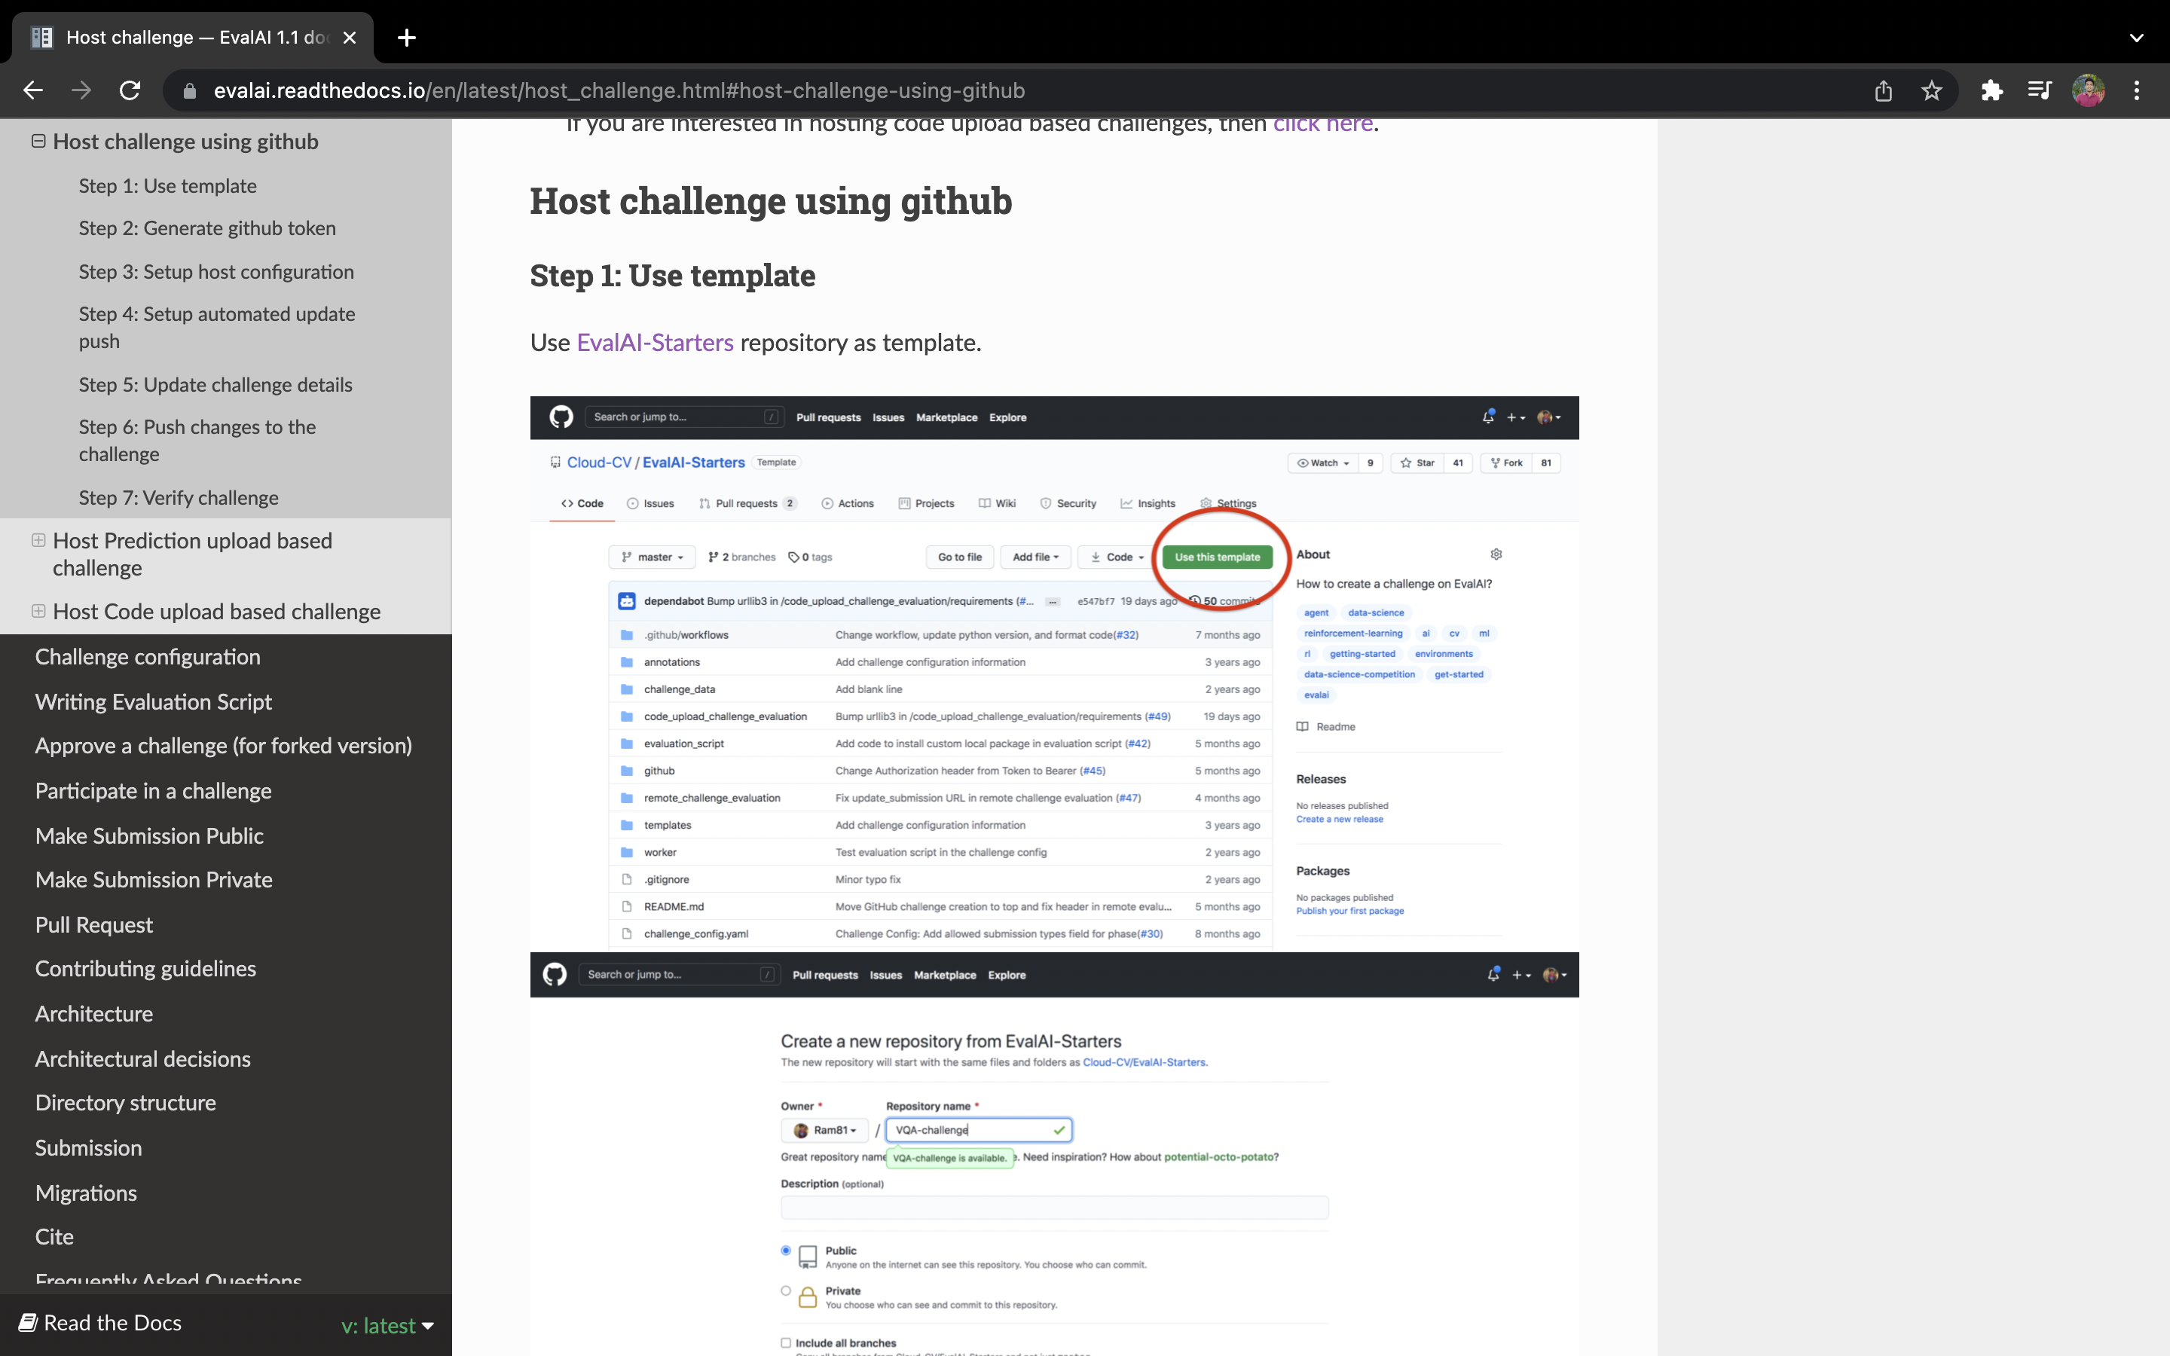This screenshot has width=2170, height=1356.
Task: Open Participate in a challenge page
Action: tap(154, 790)
